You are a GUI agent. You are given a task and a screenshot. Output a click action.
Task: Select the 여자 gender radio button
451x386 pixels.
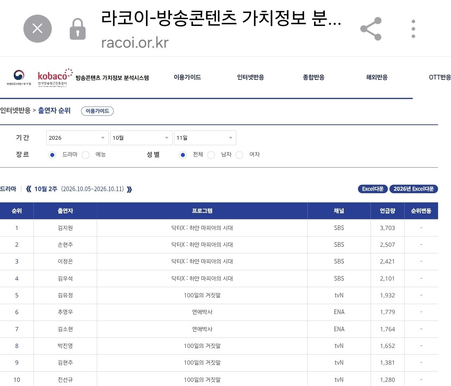(239, 155)
